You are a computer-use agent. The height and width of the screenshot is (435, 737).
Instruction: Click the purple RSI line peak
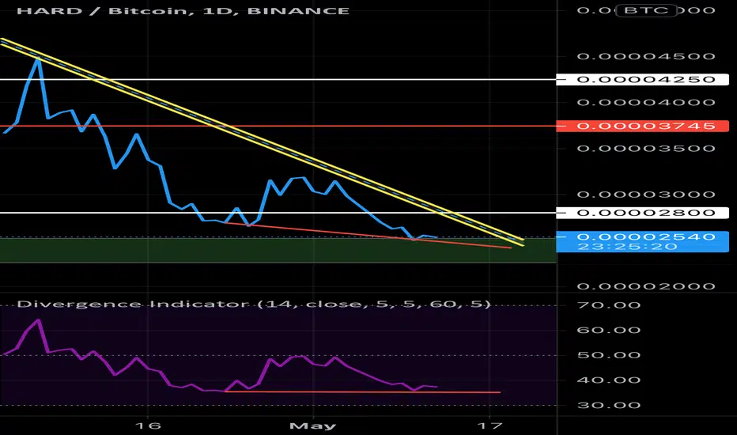tap(39, 321)
